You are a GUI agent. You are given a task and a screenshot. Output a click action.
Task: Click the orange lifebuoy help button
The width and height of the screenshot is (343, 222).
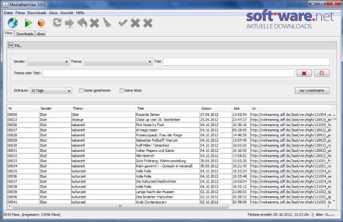pyautogui.click(x=322, y=73)
